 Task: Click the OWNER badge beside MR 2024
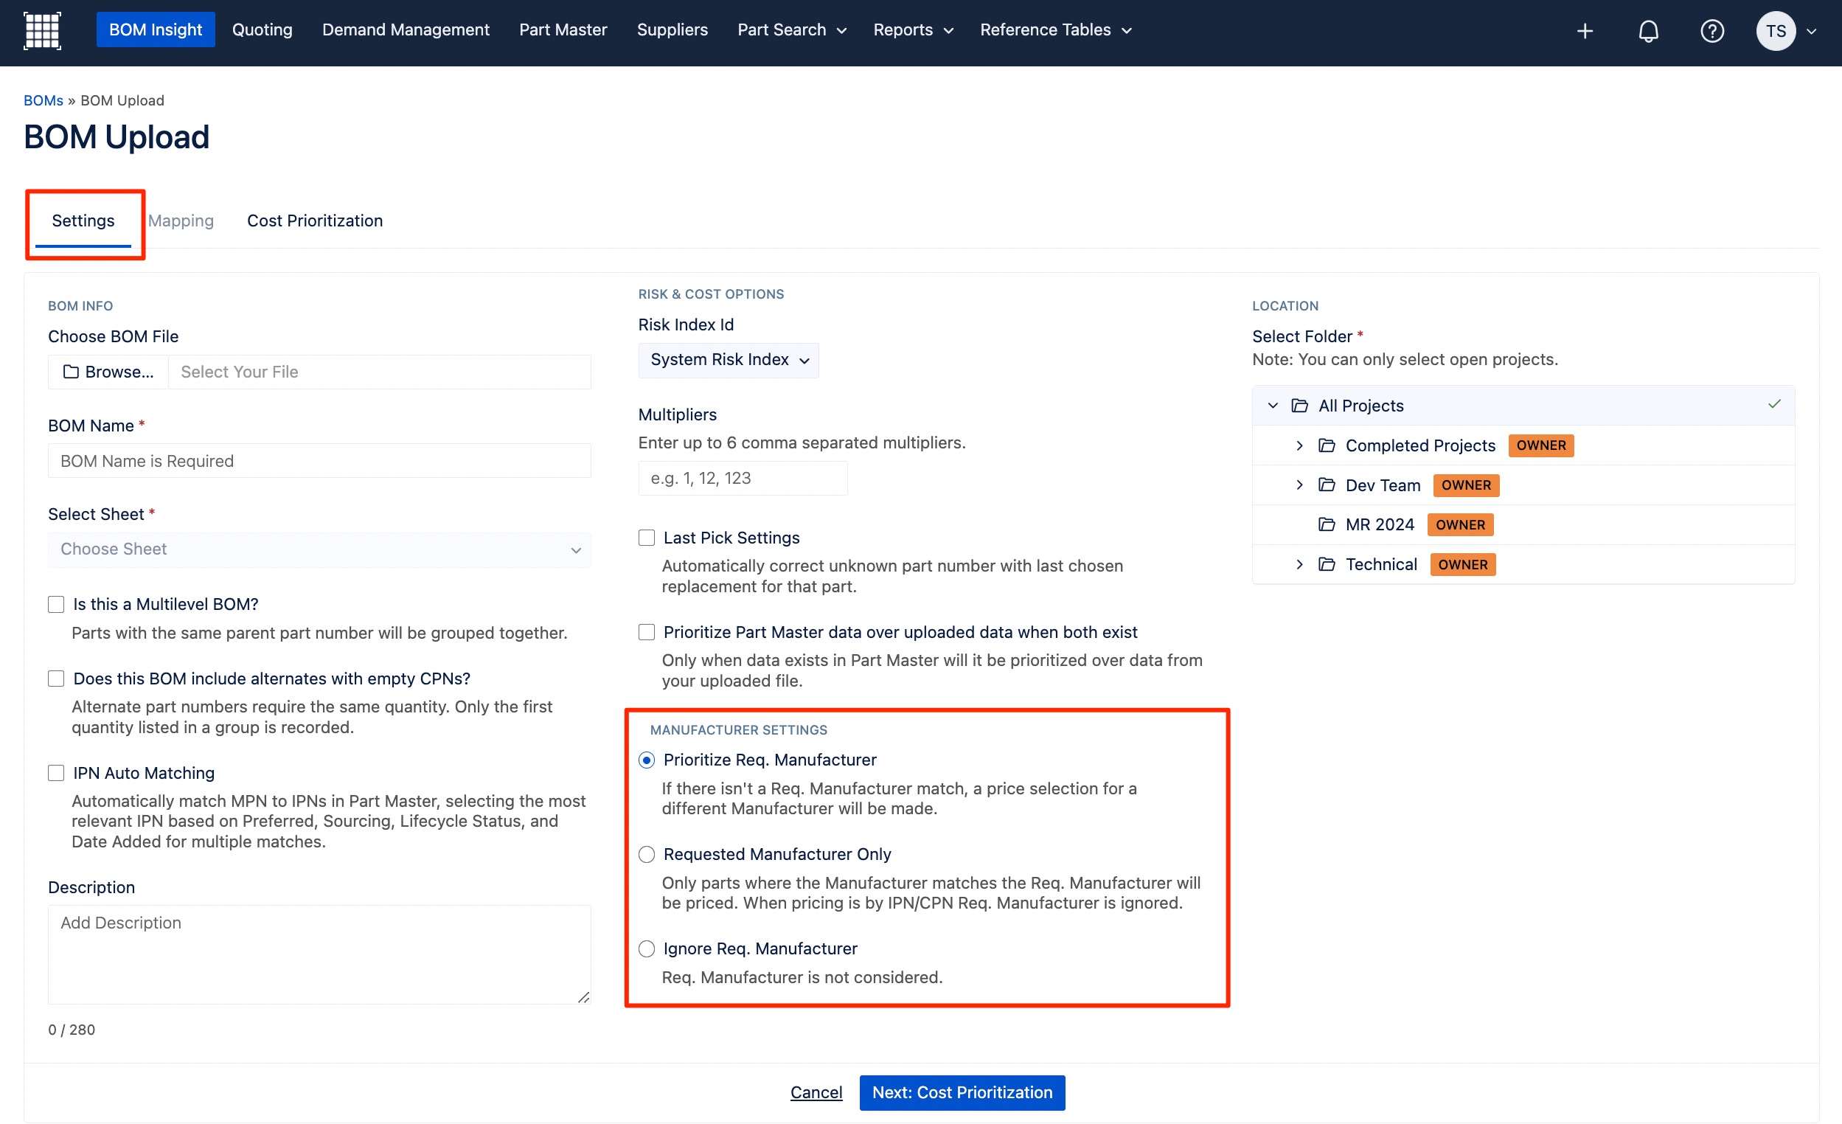(1460, 524)
